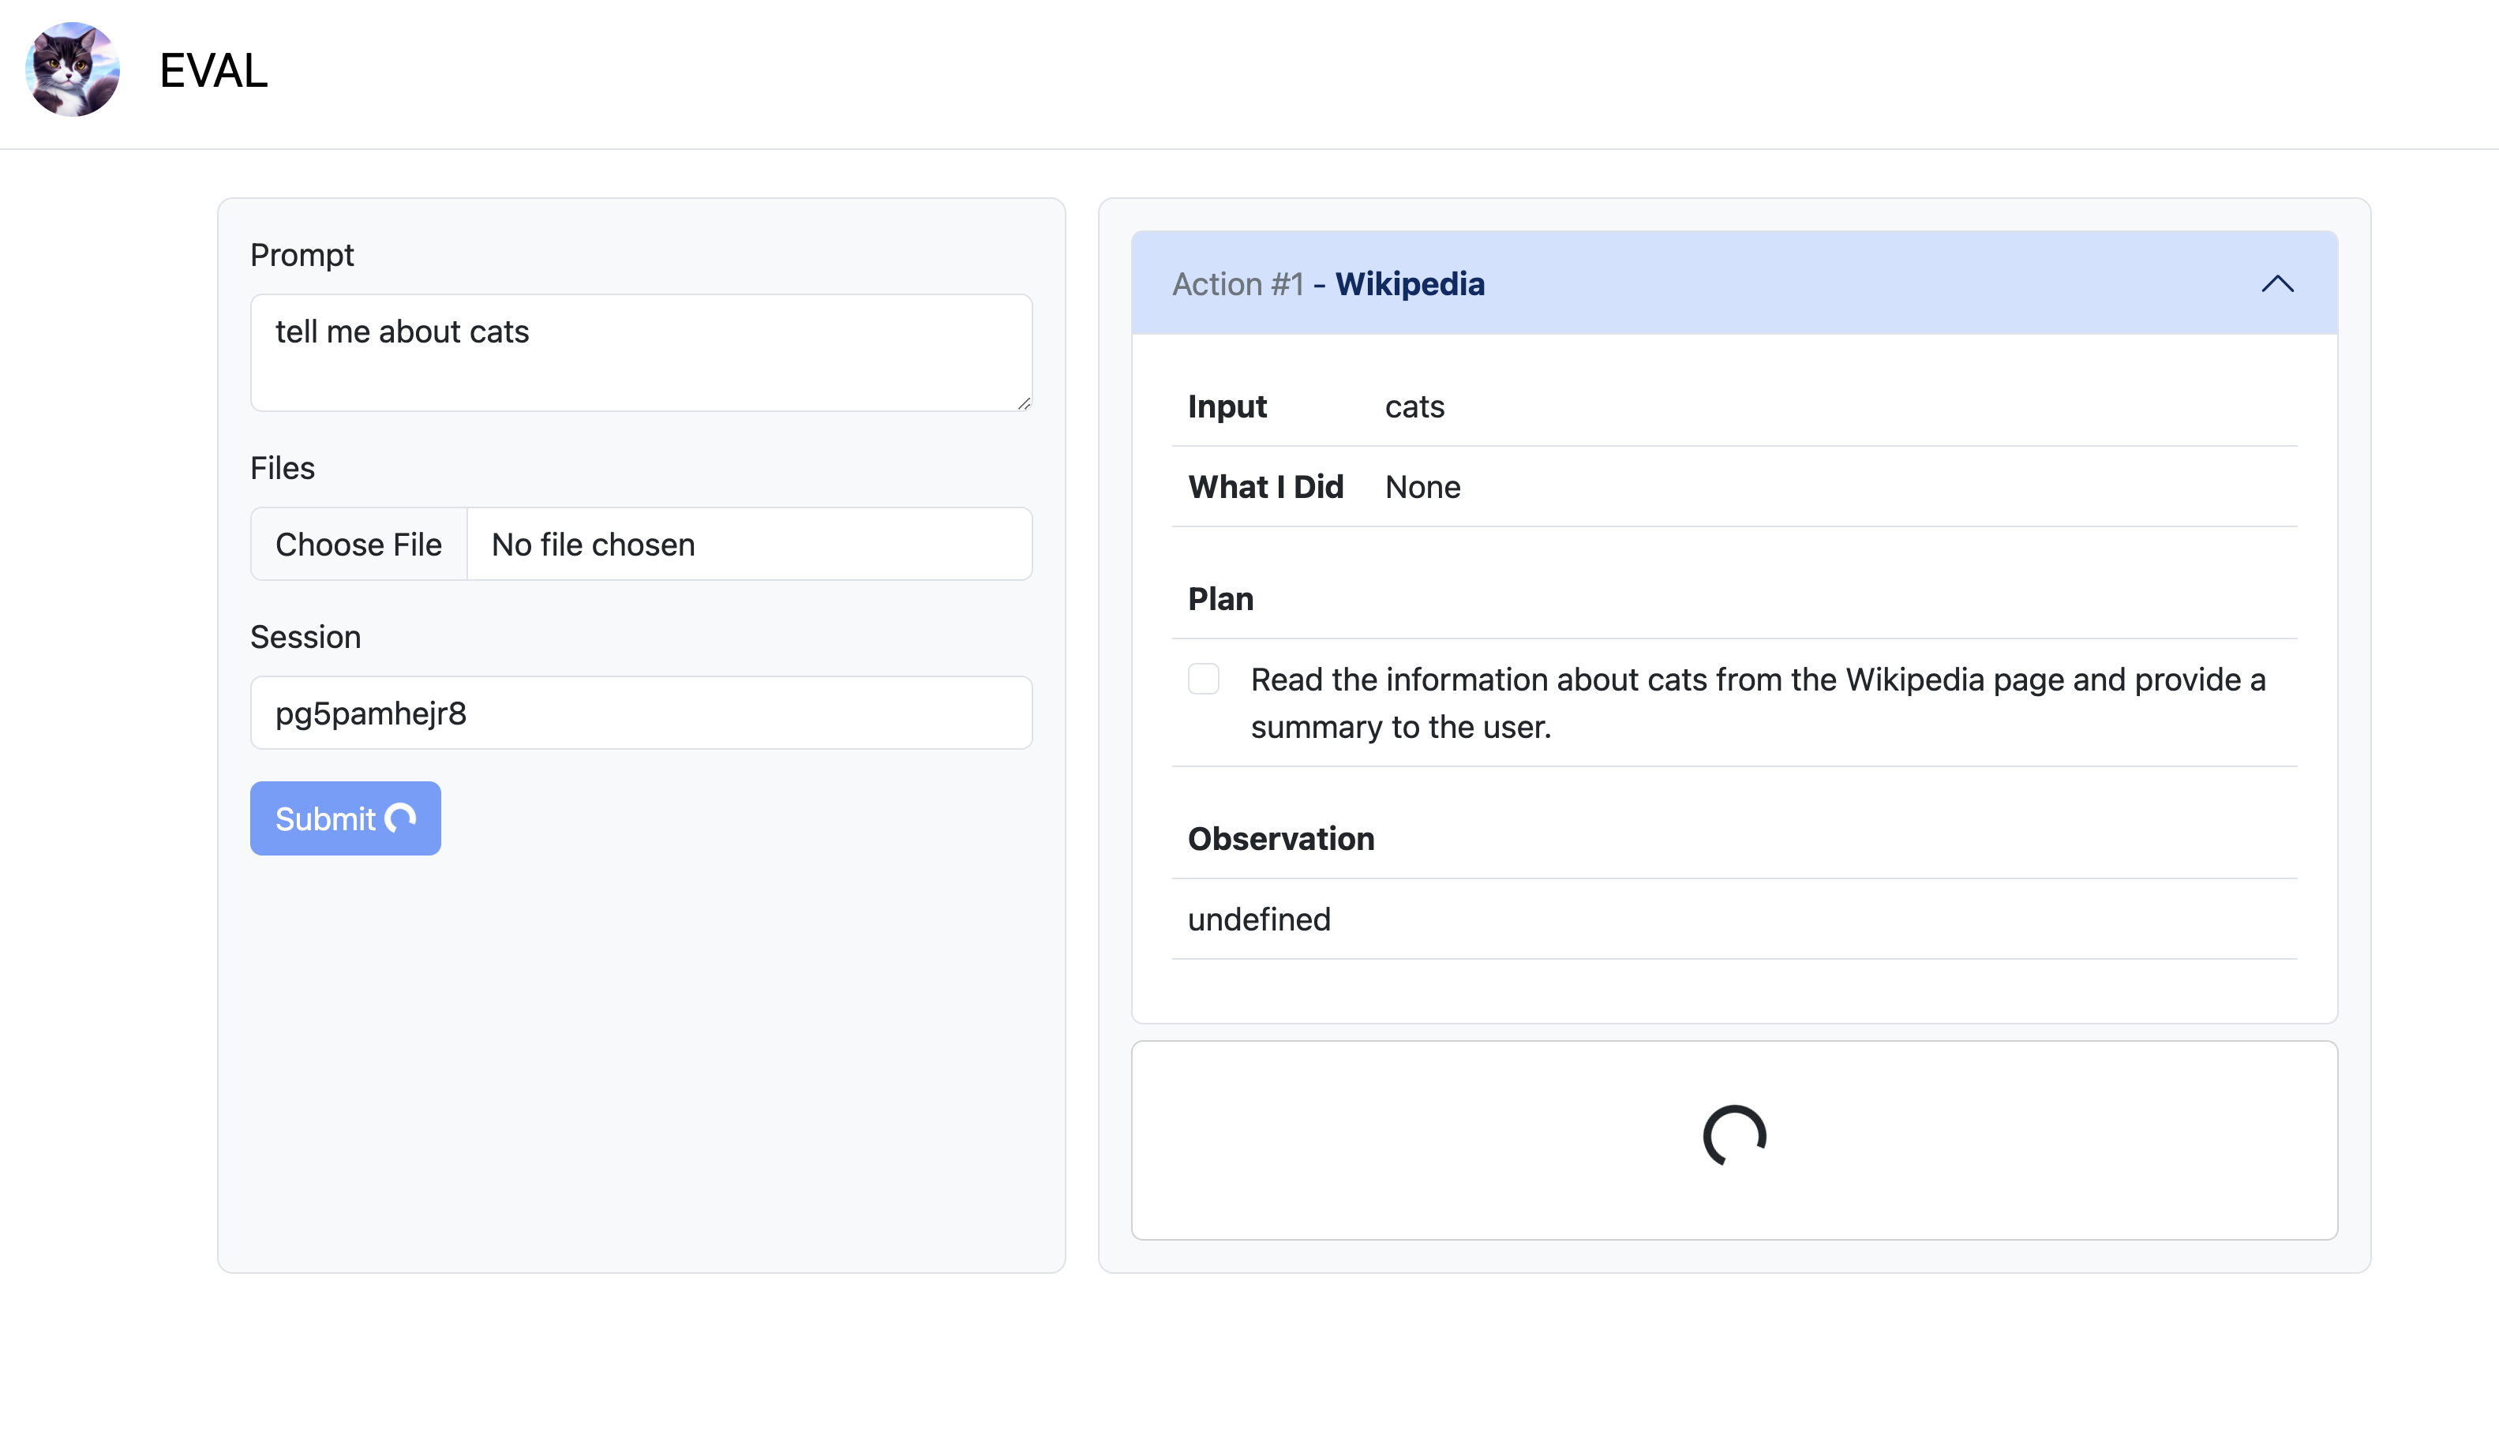This screenshot has height=1449, width=2499.
Task: Click the Session input field
Action: click(x=641, y=713)
